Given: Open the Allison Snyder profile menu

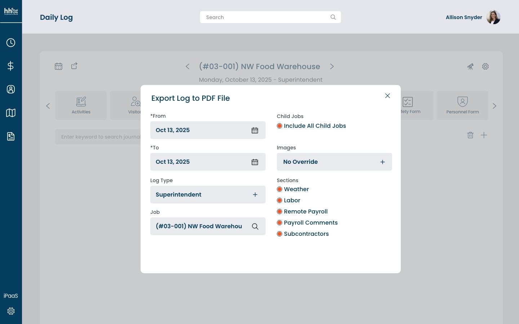Looking at the screenshot, I should click(x=493, y=17).
